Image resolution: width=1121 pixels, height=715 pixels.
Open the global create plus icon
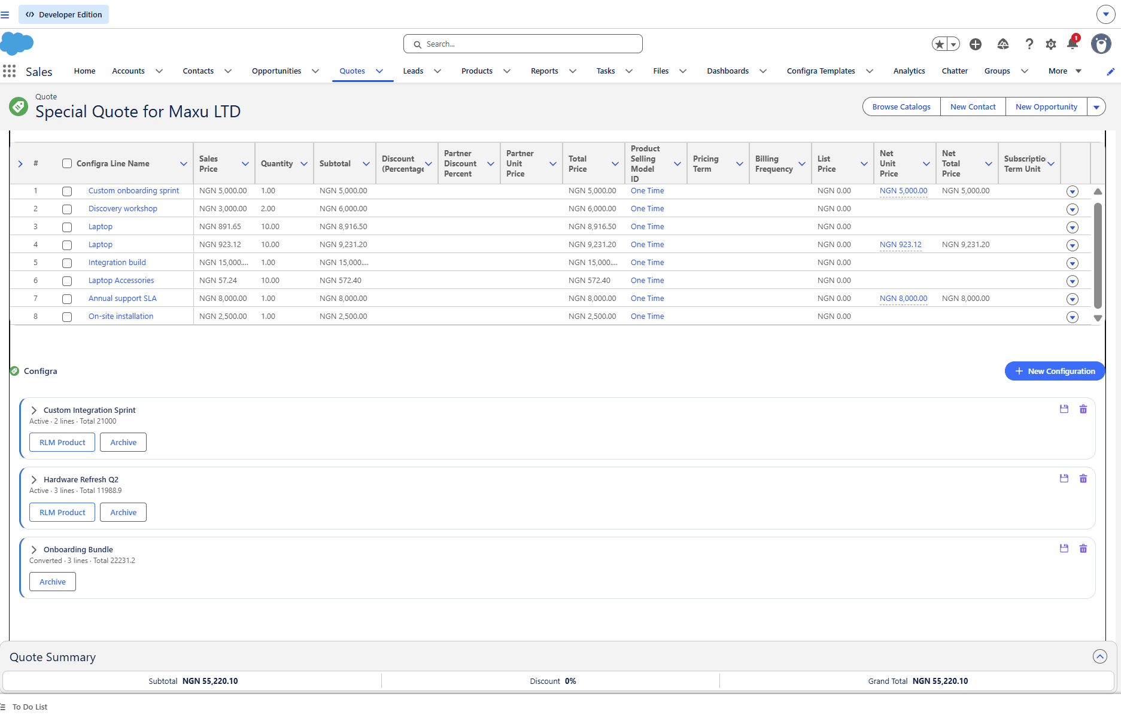976,44
